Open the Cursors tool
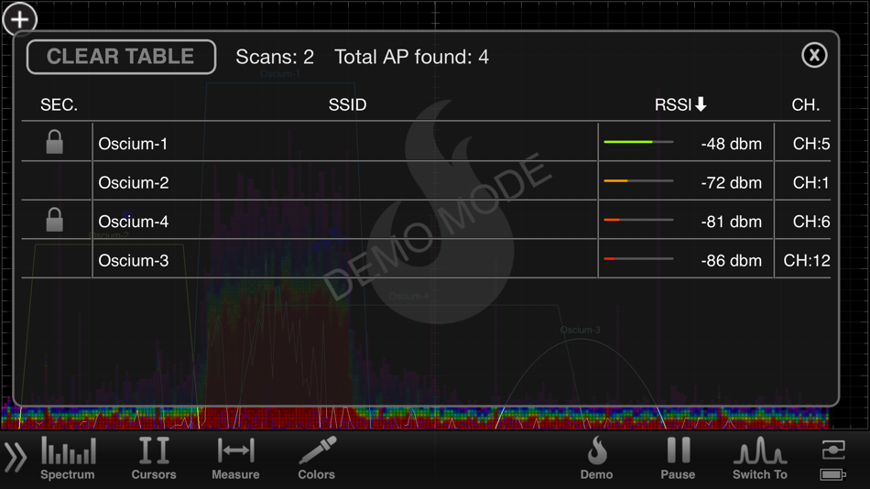The width and height of the screenshot is (870, 489). point(154,458)
